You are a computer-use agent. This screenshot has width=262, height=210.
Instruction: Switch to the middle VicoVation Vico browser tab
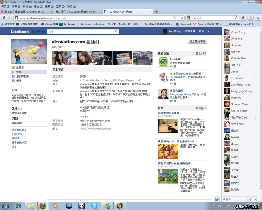pos(77,11)
